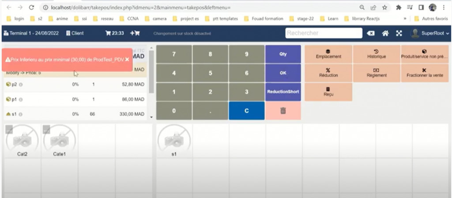Tap keypad number 4
This screenshot has height=198, width=452.
174,73
